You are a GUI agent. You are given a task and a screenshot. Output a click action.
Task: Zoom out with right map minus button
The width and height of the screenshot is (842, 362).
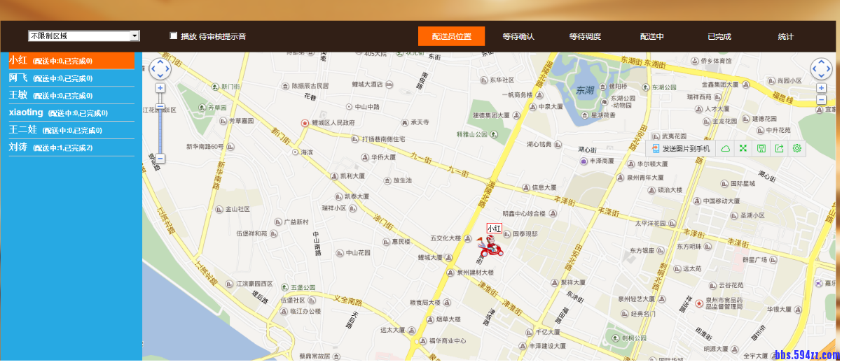tap(821, 100)
